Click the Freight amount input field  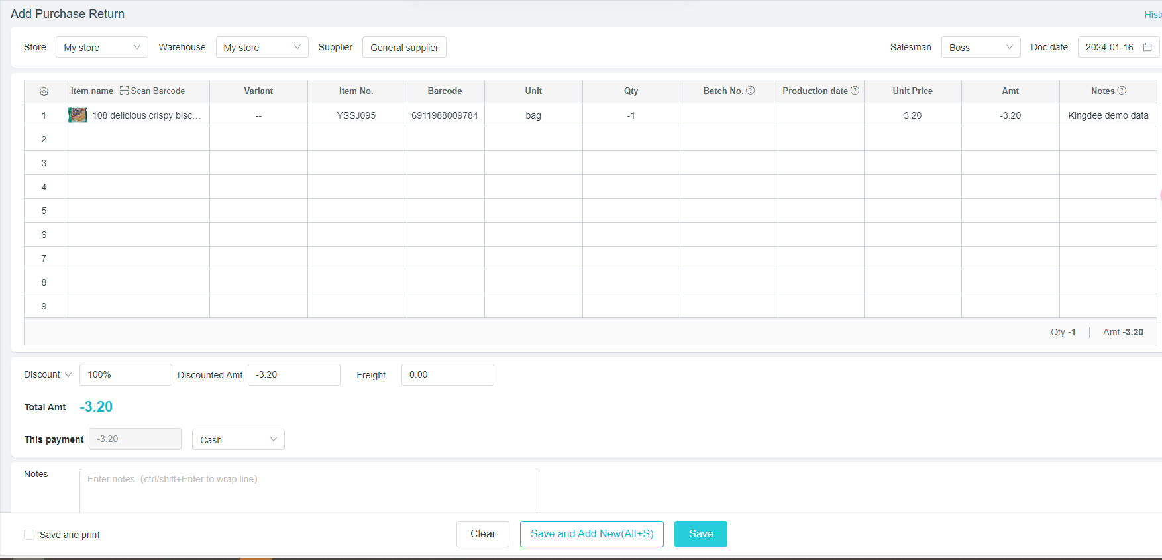pos(447,374)
